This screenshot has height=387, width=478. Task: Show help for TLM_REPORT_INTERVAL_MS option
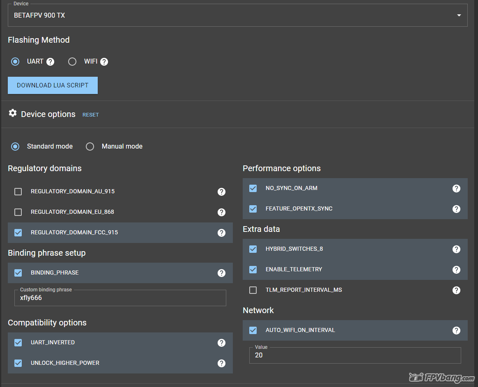pyautogui.click(x=456, y=290)
